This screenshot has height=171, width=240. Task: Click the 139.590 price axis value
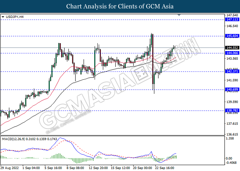click(x=232, y=102)
